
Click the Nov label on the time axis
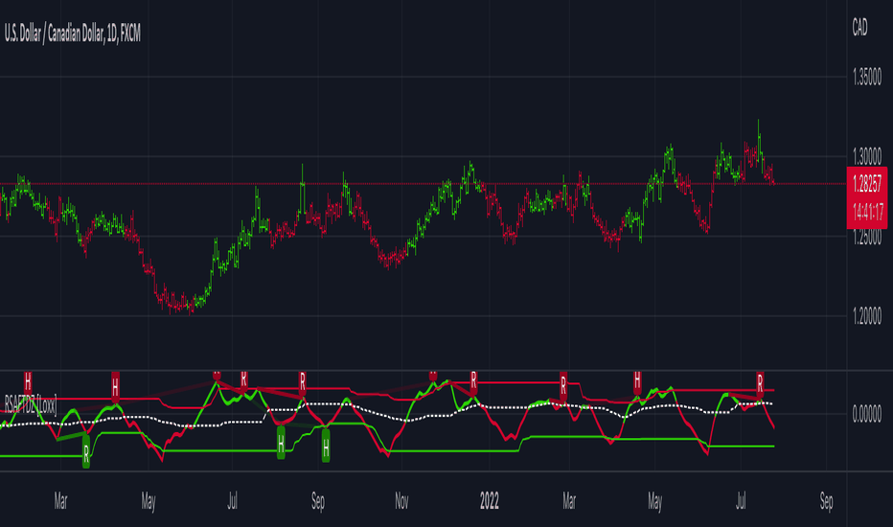[x=401, y=501]
